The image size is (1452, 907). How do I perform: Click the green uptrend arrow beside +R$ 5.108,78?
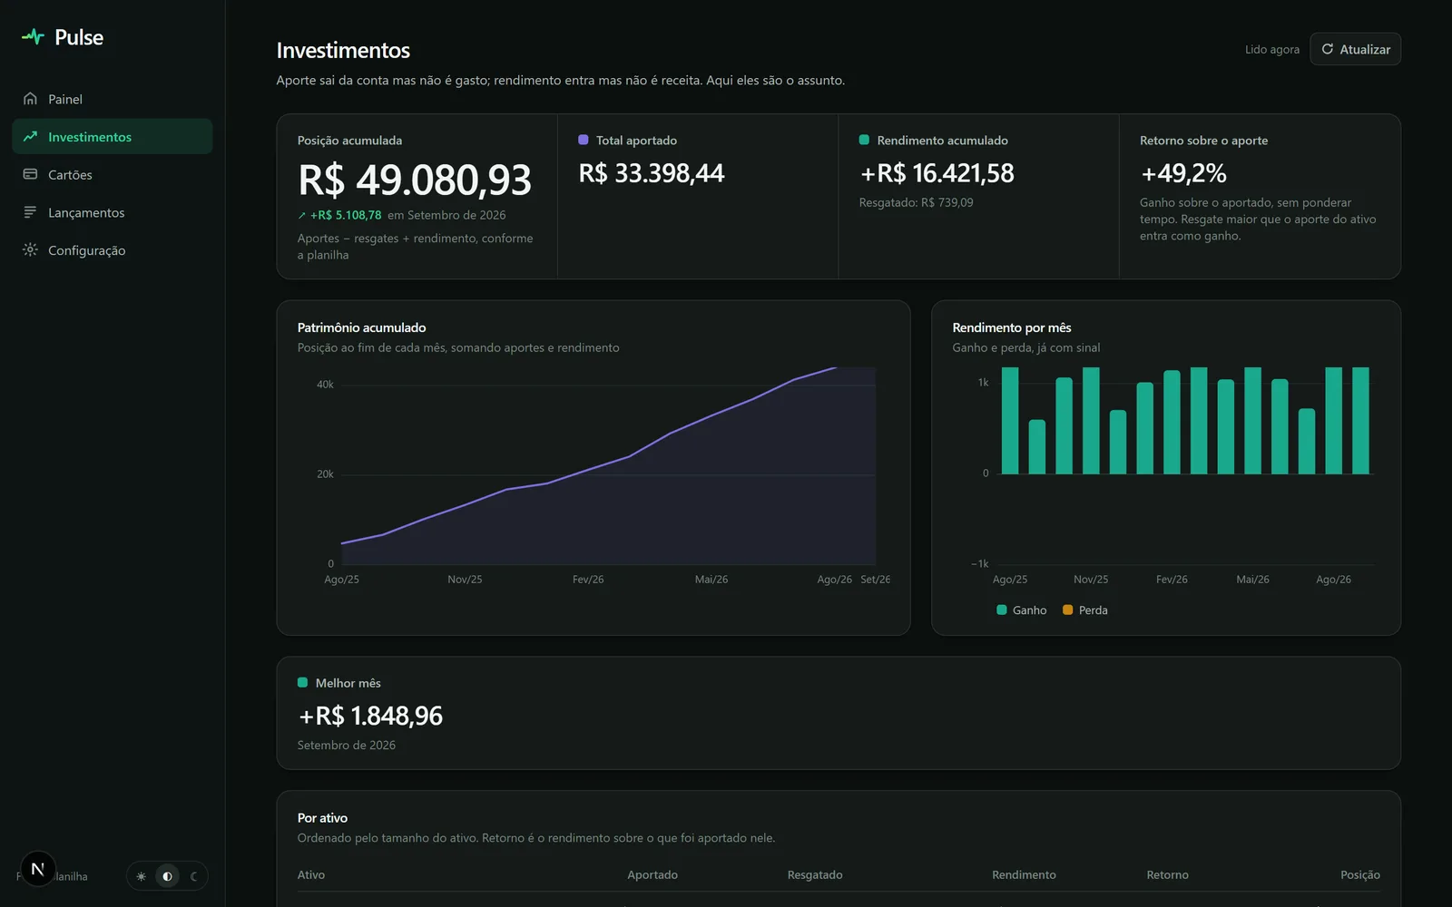point(302,216)
